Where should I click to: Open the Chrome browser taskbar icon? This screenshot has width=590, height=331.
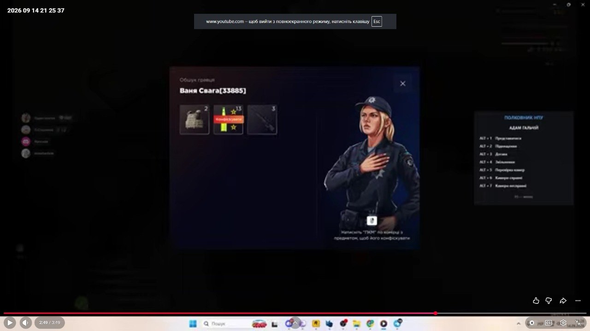(370, 324)
